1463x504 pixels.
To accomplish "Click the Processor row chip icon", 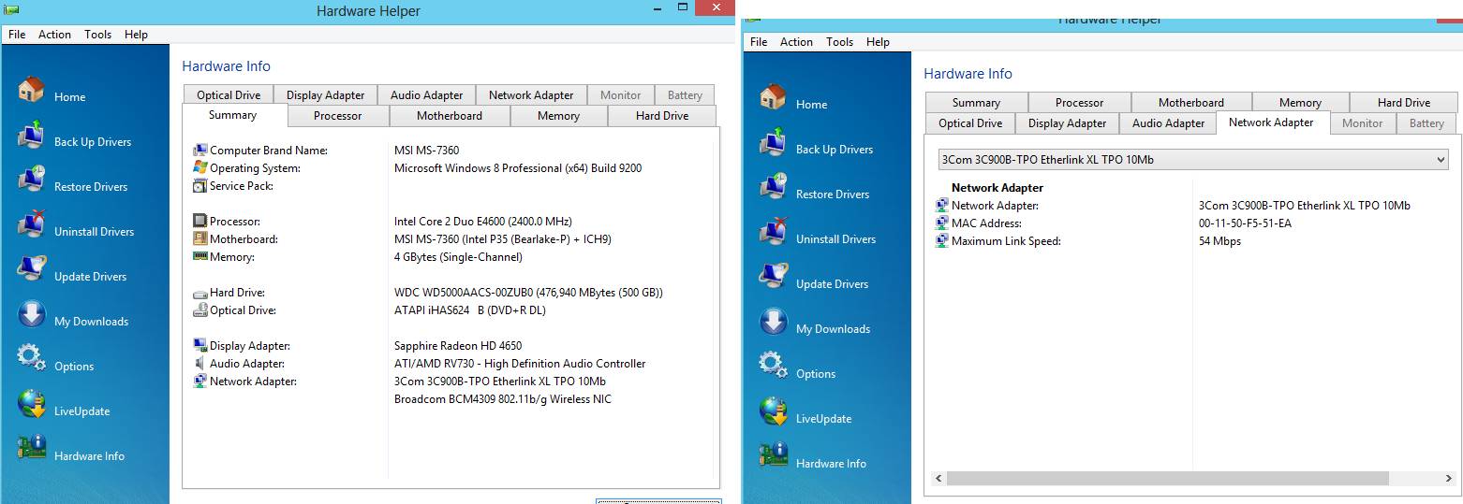I will coord(199,221).
